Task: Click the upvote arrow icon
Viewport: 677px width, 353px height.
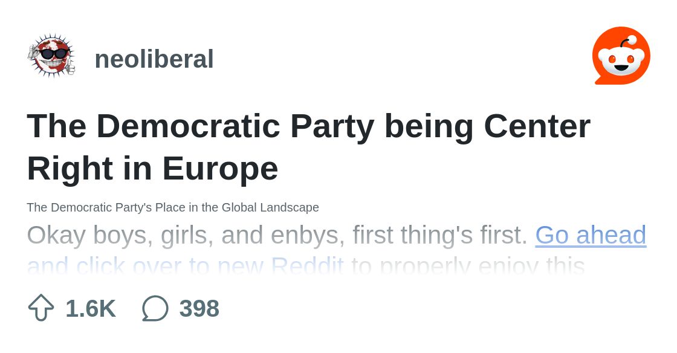Action: point(41,308)
